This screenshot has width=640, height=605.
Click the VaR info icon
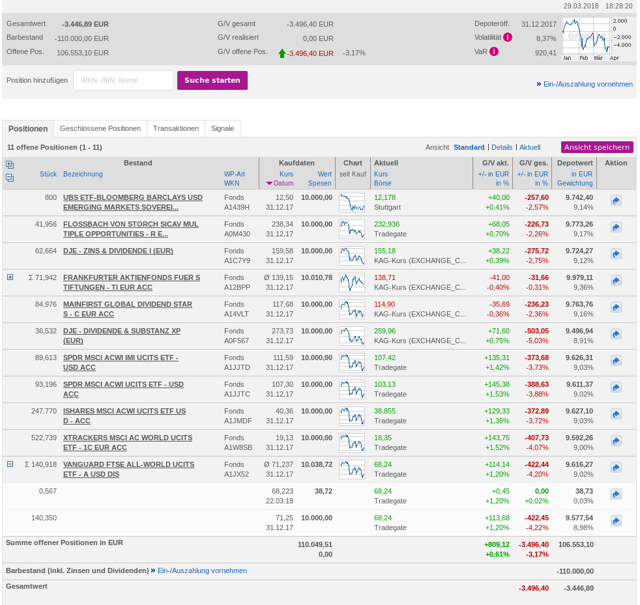pos(494,51)
